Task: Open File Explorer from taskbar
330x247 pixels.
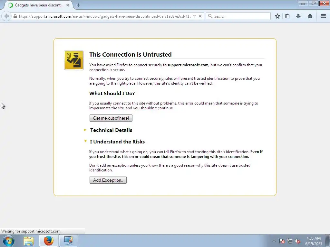Action: (29, 241)
